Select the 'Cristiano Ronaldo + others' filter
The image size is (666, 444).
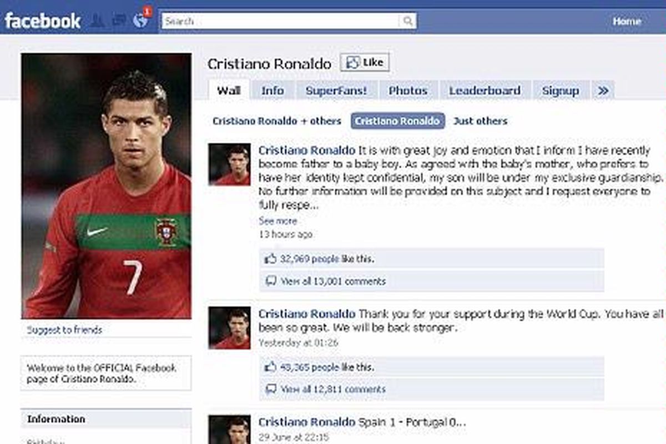[276, 121]
